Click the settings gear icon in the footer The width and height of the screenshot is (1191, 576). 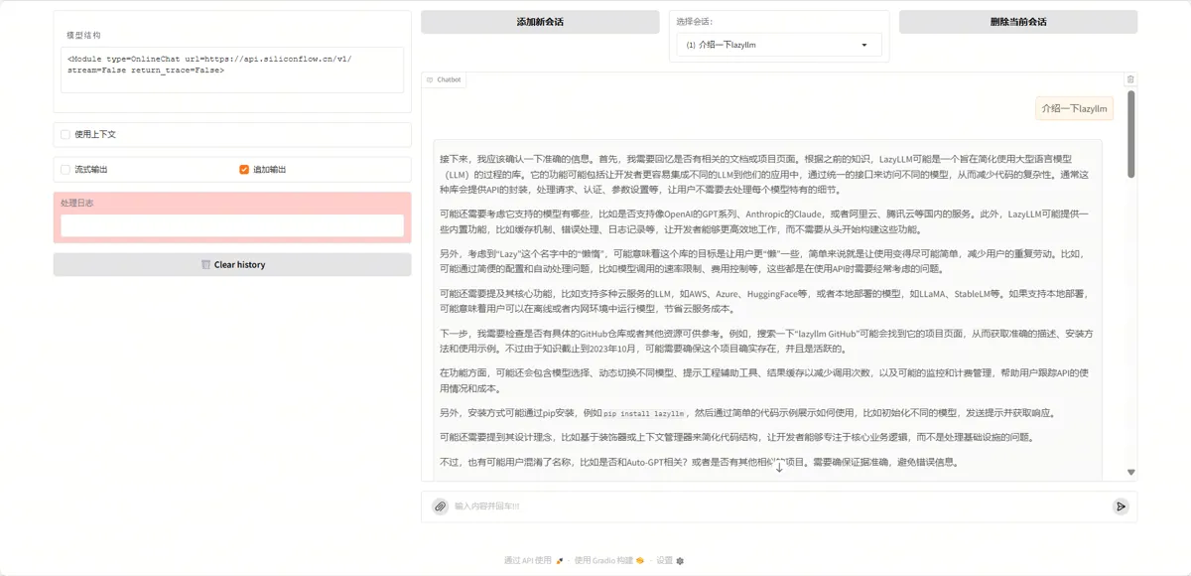click(x=680, y=561)
